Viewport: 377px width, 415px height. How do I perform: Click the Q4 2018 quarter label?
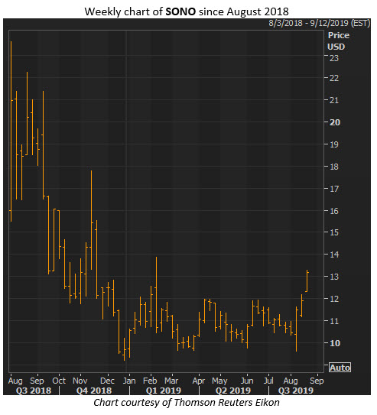(94, 391)
